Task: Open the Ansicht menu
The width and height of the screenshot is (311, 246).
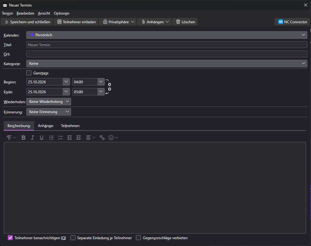Action: 44,13
